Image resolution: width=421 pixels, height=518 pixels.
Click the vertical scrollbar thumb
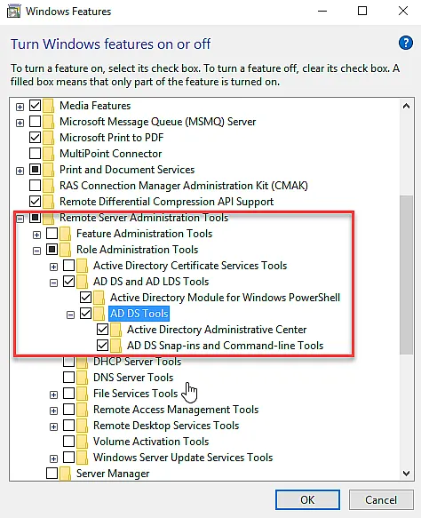pyautogui.click(x=407, y=275)
